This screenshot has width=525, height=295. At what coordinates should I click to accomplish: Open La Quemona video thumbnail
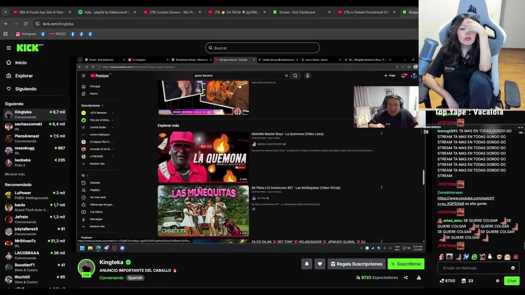[x=203, y=157]
